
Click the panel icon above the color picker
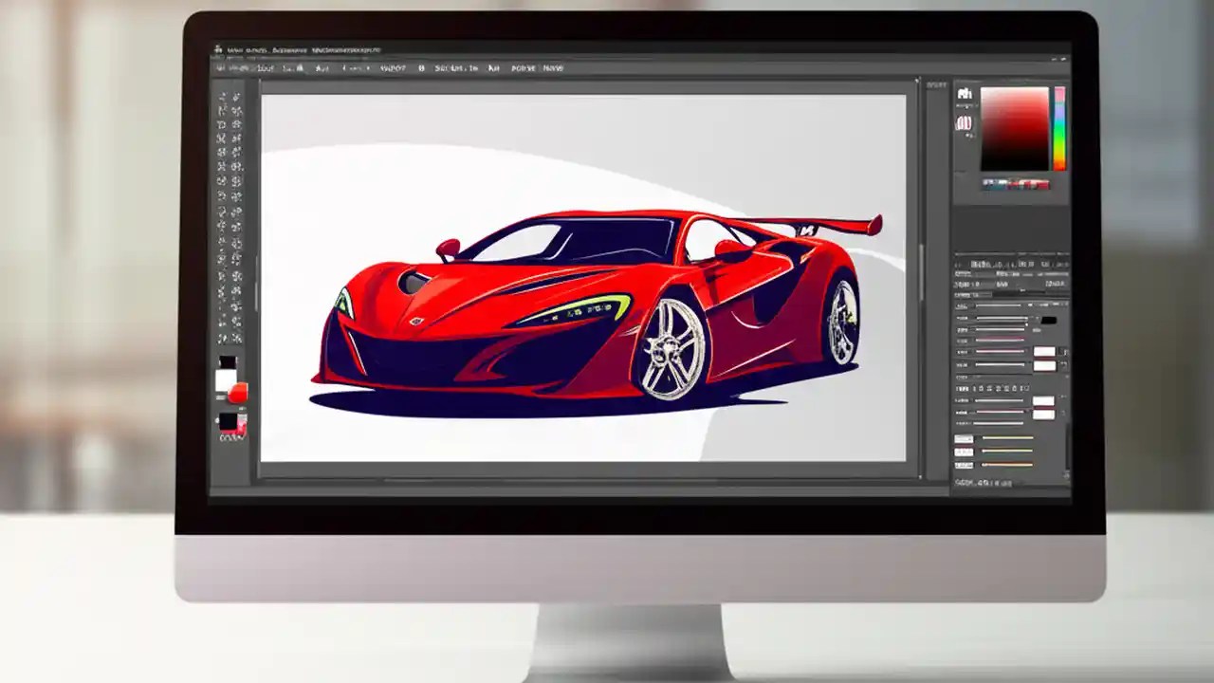click(x=964, y=93)
